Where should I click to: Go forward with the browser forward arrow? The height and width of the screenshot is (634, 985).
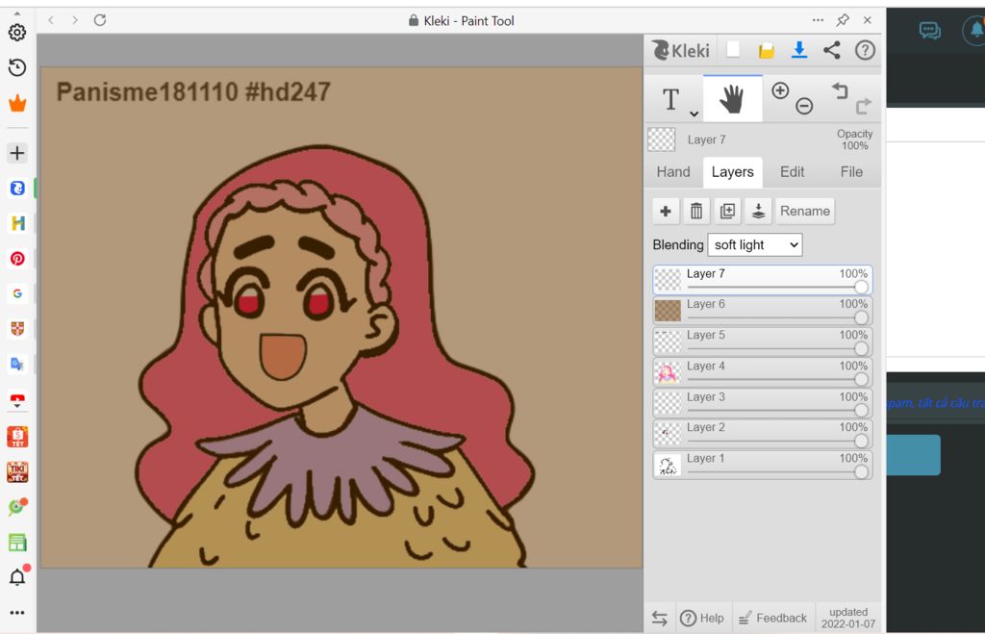pyautogui.click(x=75, y=20)
